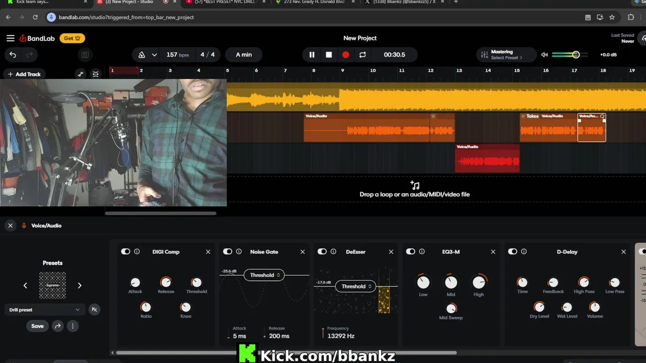The height and width of the screenshot is (363, 646).
Task: Open a new browser tab
Action: (x=456, y=2)
